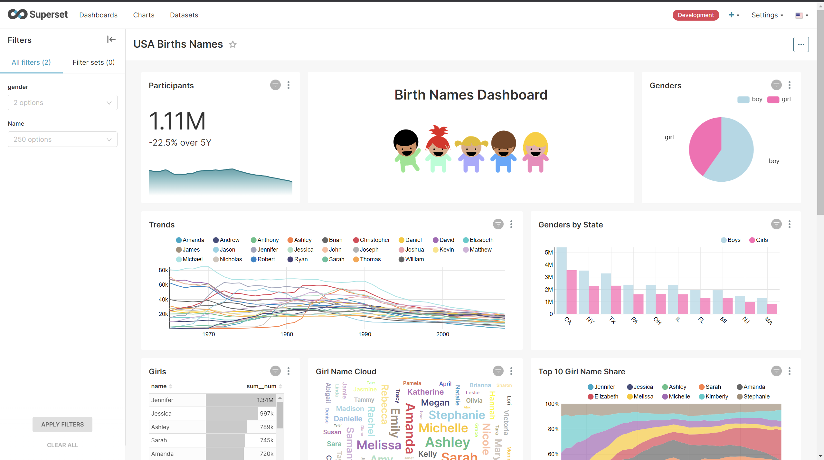
Task: Open the Genders chart kebab menu
Action: pos(789,85)
